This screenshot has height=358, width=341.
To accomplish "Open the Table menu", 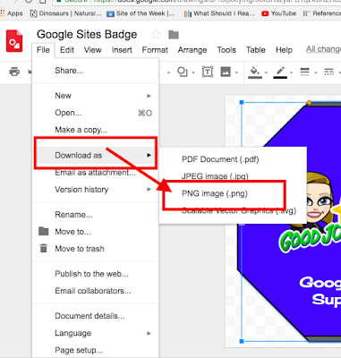I will pos(256,50).
